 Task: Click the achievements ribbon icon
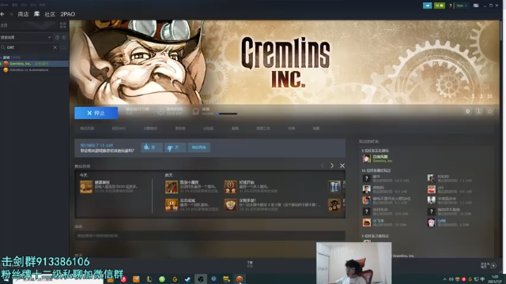tap(195, 112)
